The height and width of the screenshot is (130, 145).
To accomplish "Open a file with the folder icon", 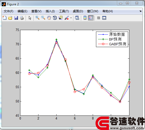I will tap(10, 18).
